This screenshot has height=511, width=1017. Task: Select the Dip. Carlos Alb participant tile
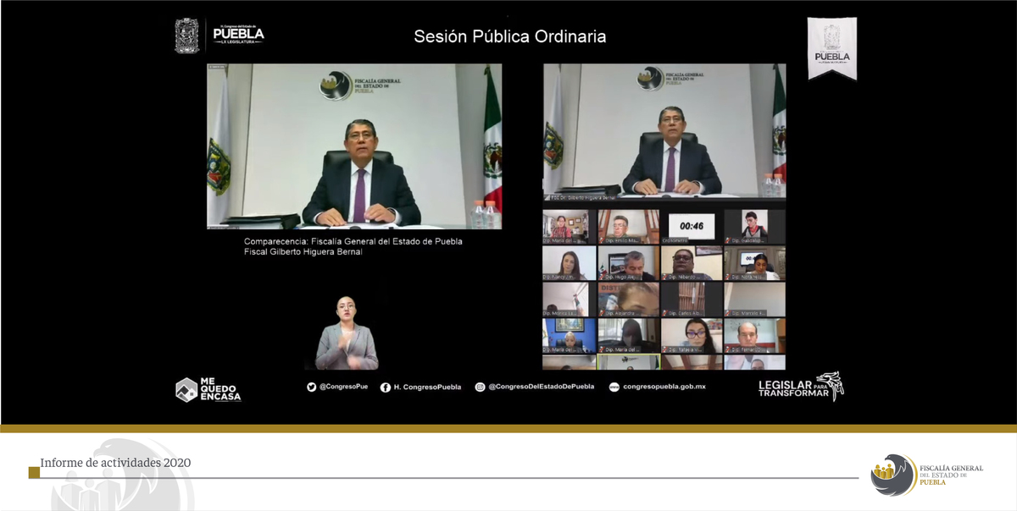pyautogui.click(x=692, y=299)
